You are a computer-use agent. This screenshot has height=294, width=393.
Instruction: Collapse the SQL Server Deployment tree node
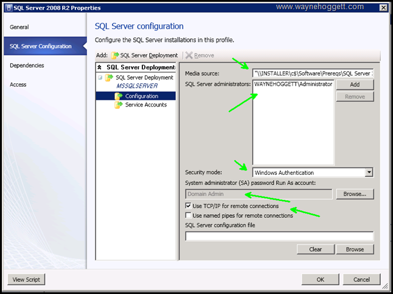tap(100, 78)
